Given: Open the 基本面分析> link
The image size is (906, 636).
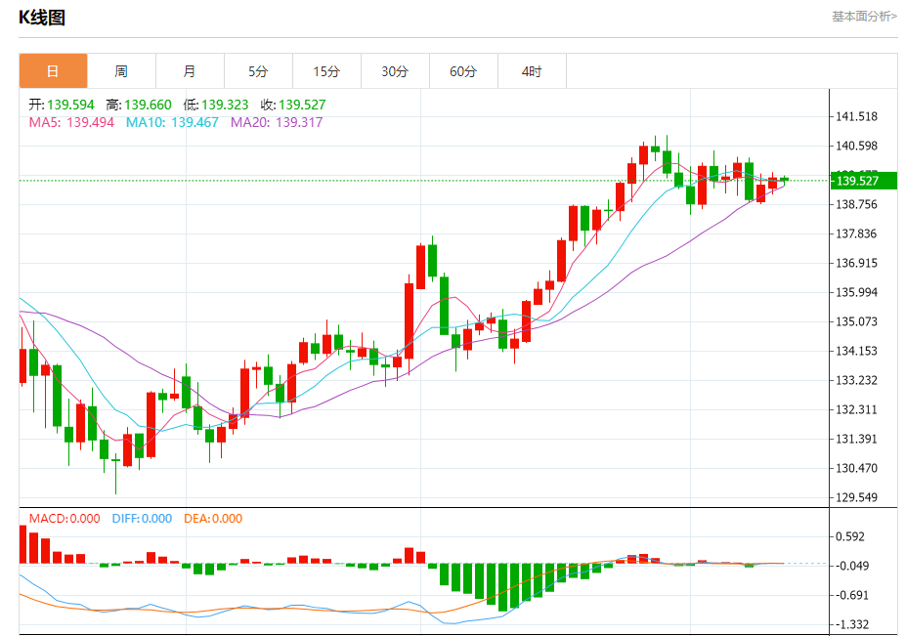Looking at the screenshot, I should [x=864, y=17].
